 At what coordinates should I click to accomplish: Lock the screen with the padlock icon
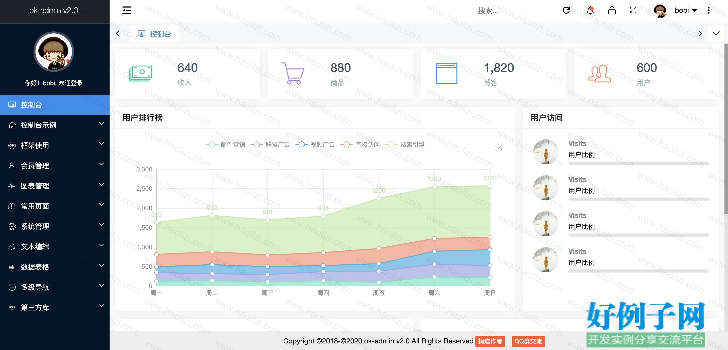click(612, 10)
